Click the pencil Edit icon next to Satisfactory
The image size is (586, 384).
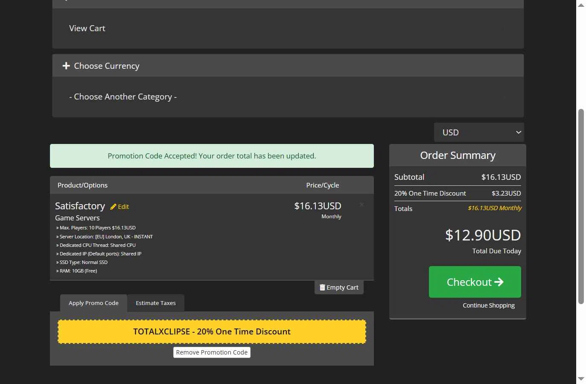(x=113, y=207)
